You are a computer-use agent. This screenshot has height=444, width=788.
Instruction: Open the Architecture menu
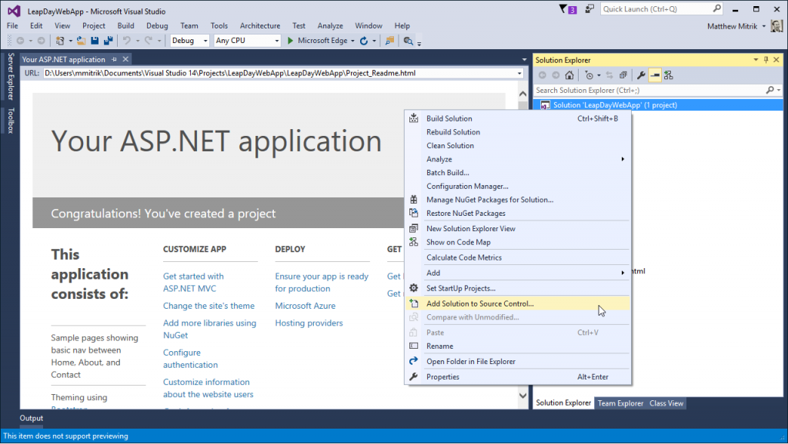(x=260, y=25)
